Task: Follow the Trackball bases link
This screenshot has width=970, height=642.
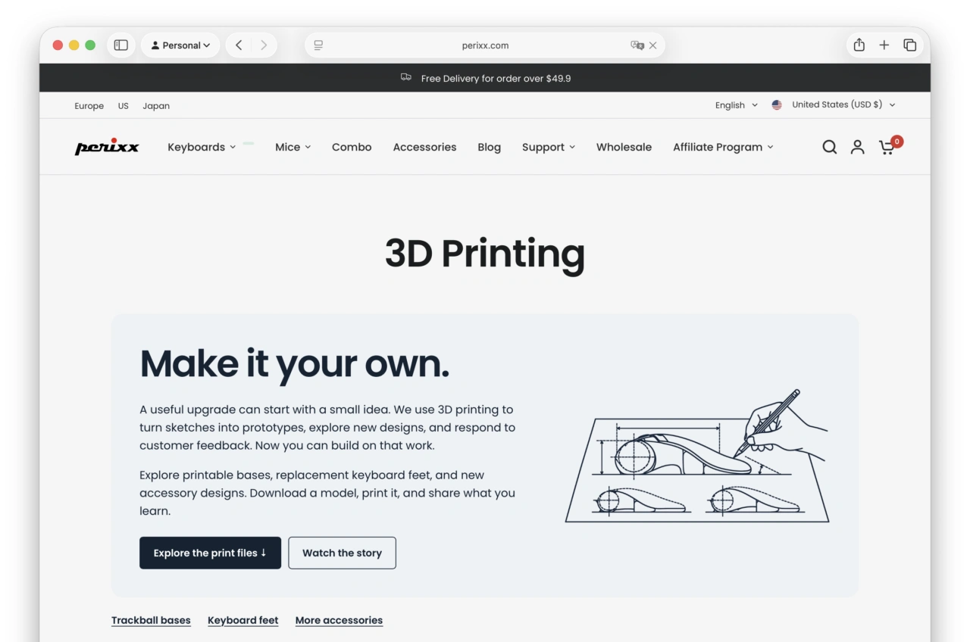Action: click(151, 620)
